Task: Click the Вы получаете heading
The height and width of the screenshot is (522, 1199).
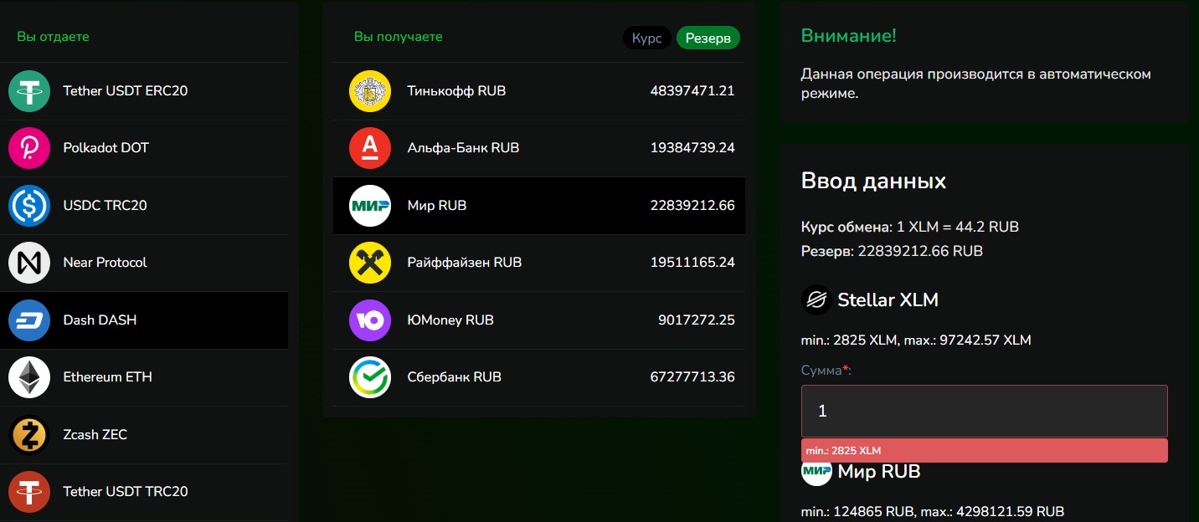Action: [x=399, y=37]
